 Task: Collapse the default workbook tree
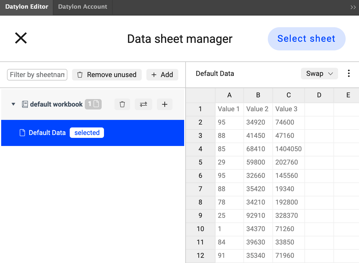13,104
